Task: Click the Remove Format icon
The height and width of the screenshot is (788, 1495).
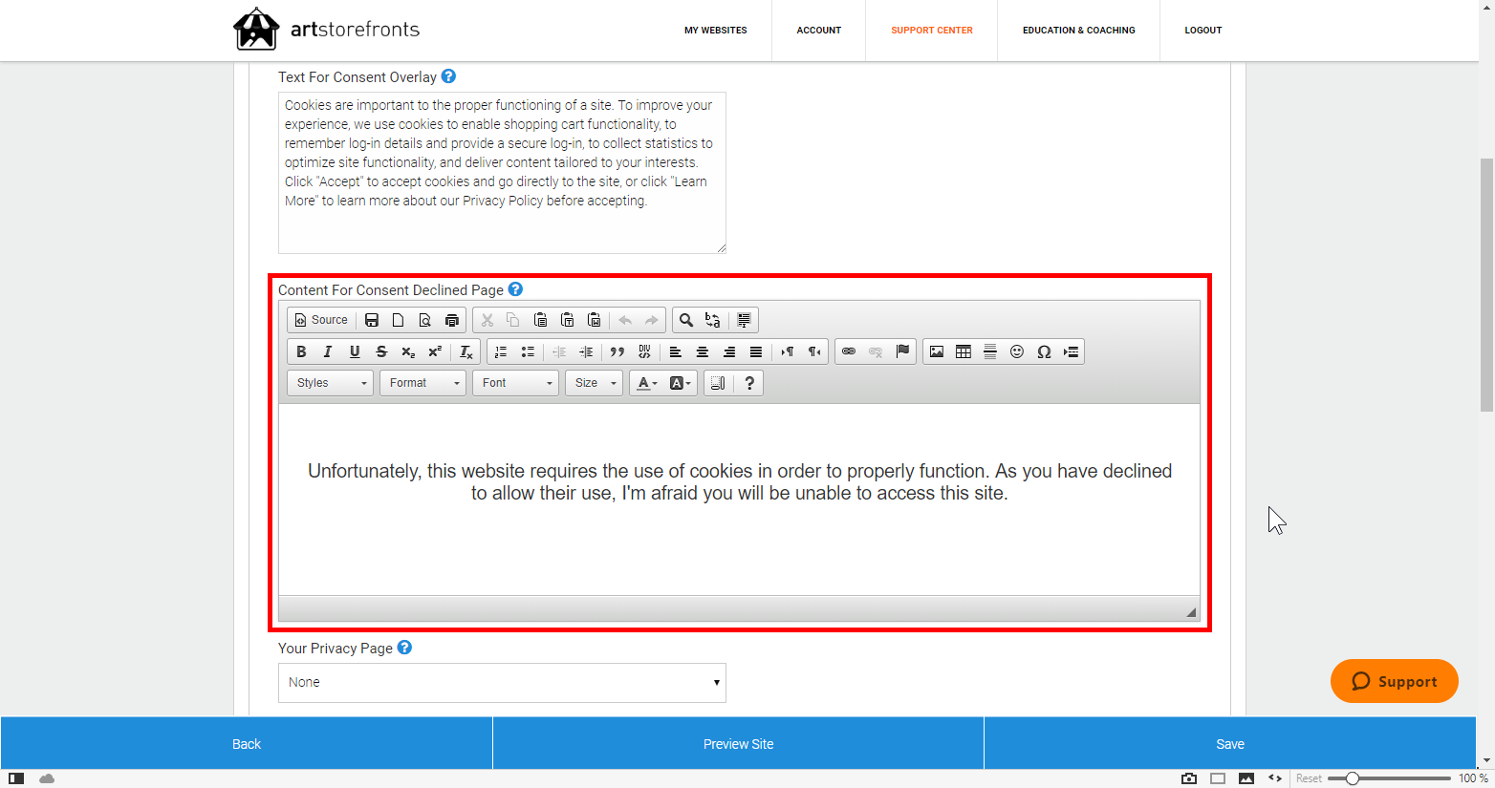Action: tap(466, 351)
